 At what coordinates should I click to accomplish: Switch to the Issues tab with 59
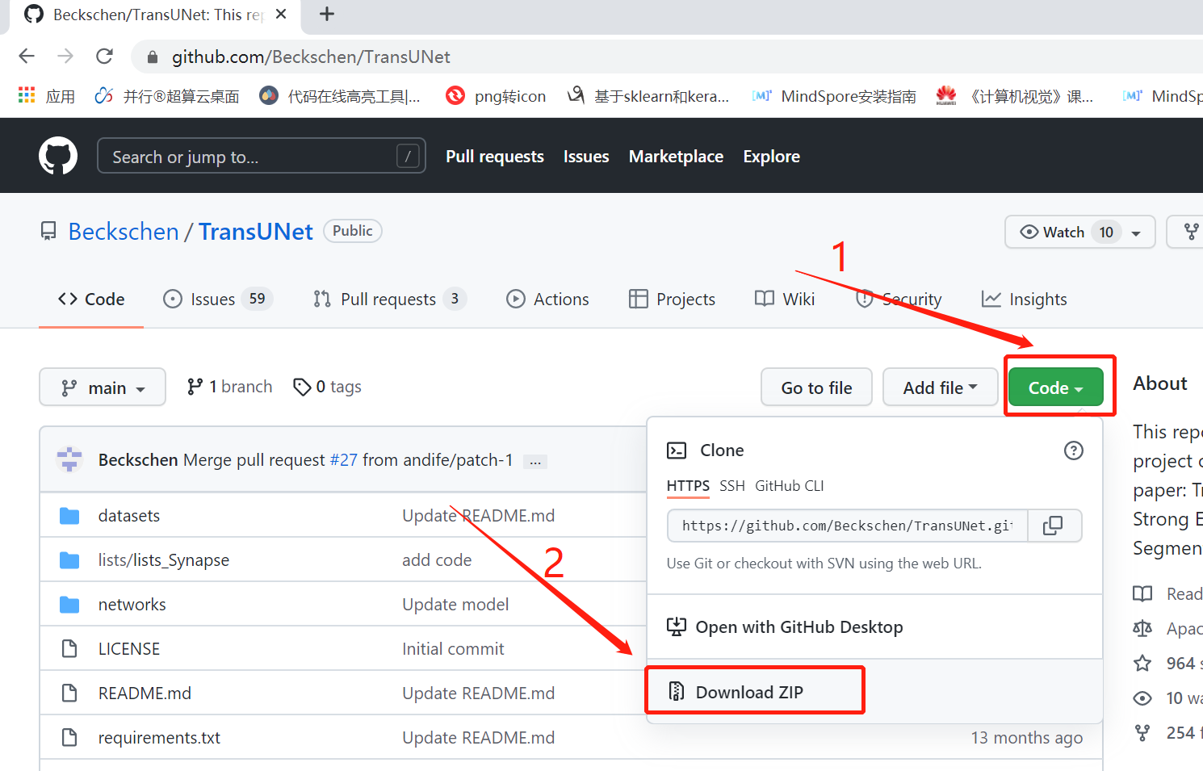pos(218,300)
